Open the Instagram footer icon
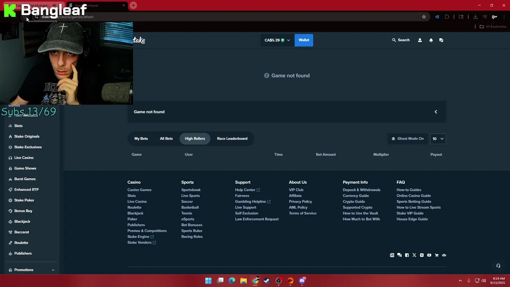Viewport: 510px width, 287px height. click(x=422, y=255)
